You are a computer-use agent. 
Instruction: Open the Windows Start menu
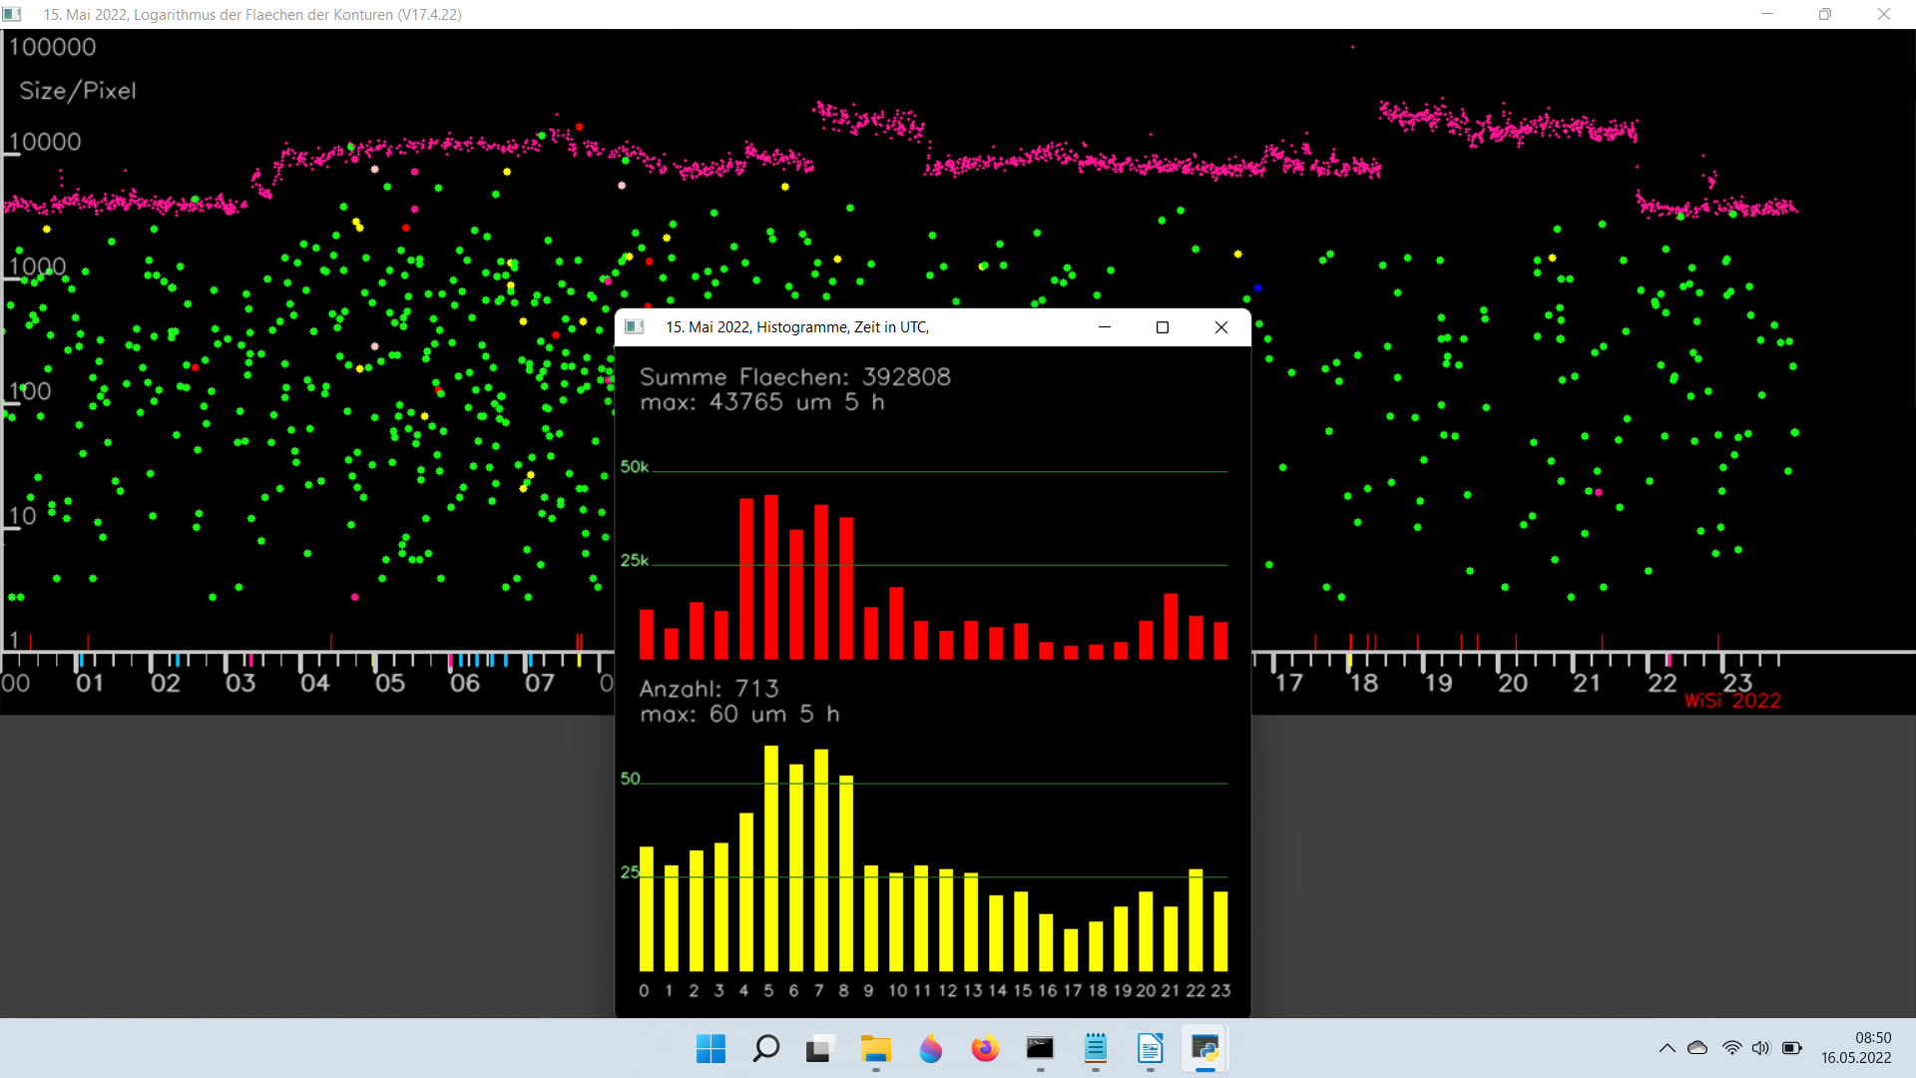click(711, 1049)
